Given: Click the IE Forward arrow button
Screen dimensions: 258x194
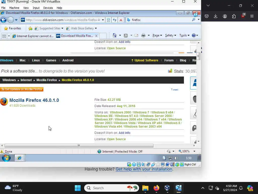Looking at the screenshot, I should click(11, 20).
